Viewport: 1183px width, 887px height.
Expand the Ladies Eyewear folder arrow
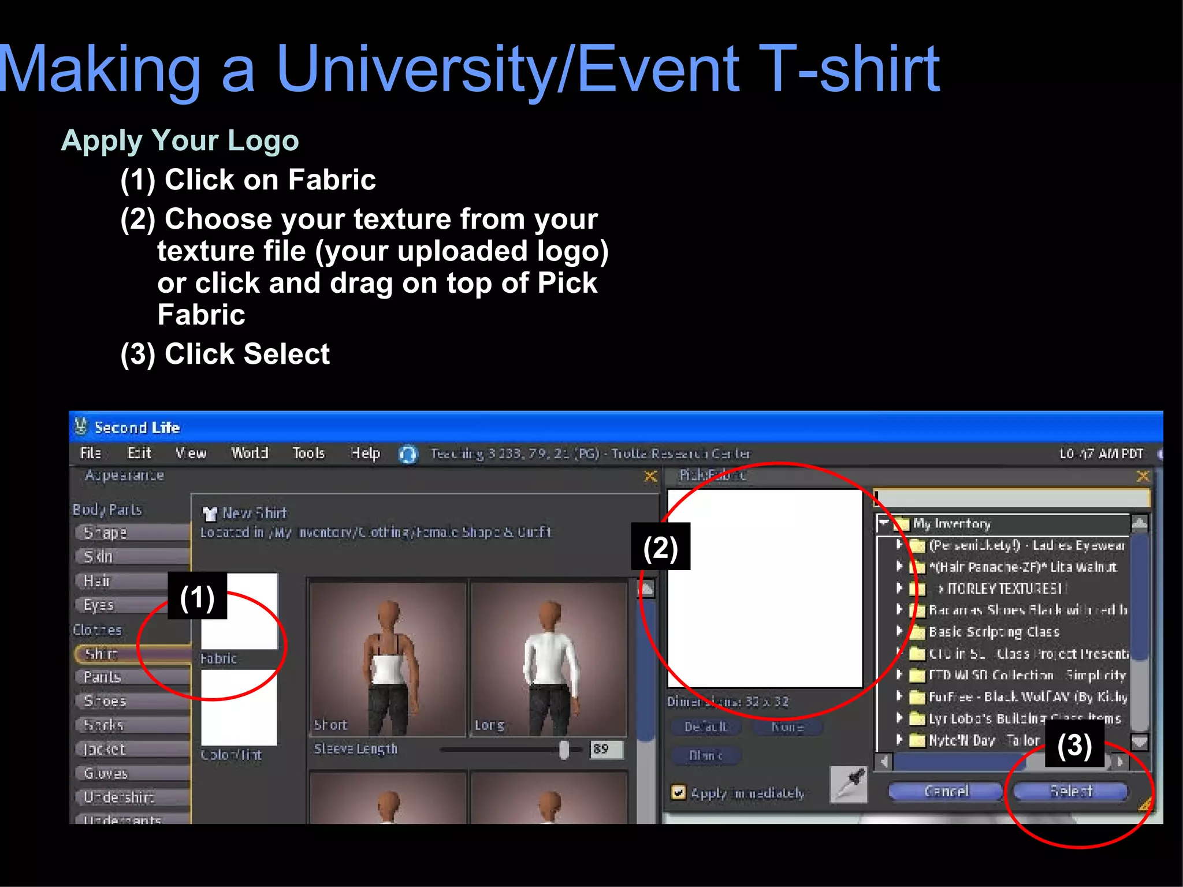899,545
